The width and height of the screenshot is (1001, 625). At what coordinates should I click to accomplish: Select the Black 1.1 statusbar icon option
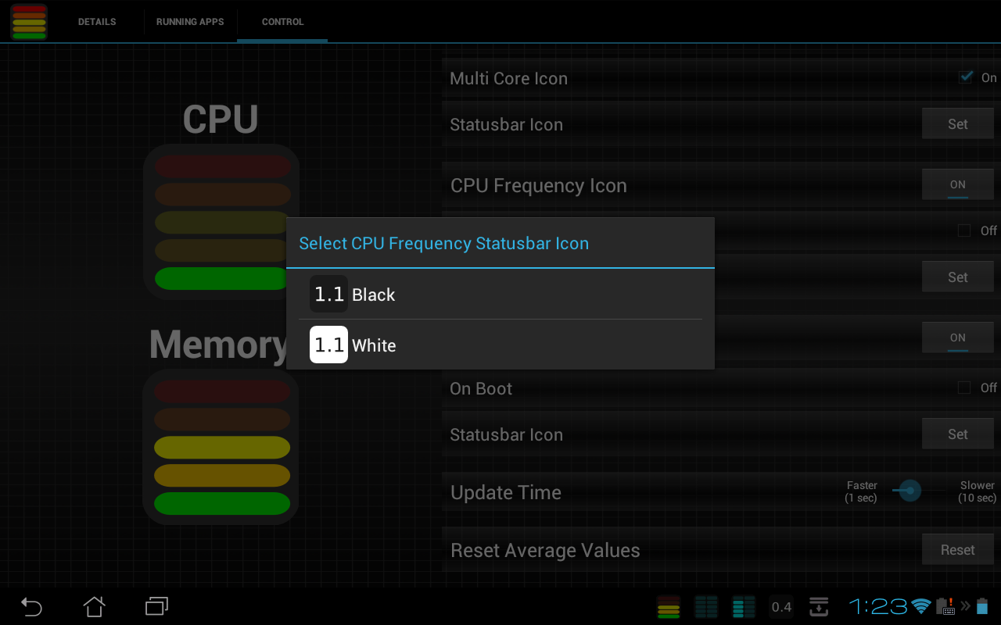pos(354,295)
